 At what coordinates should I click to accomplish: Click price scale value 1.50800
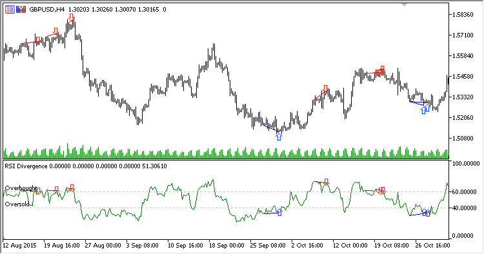coord(463,138)
